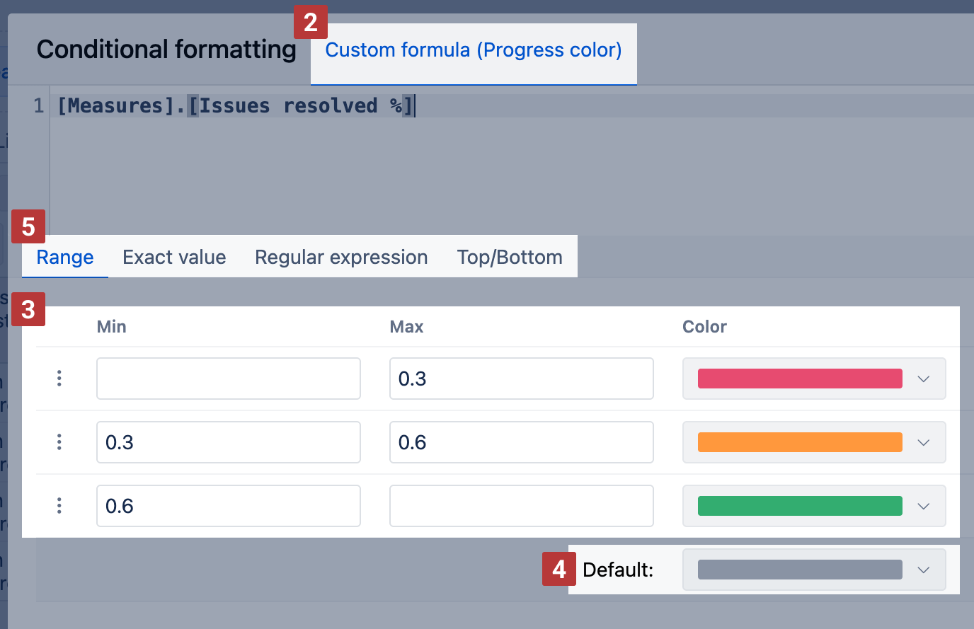Click the Max field containing 0.6
Screen dimensions: 974x629
[x=521, y=442]
